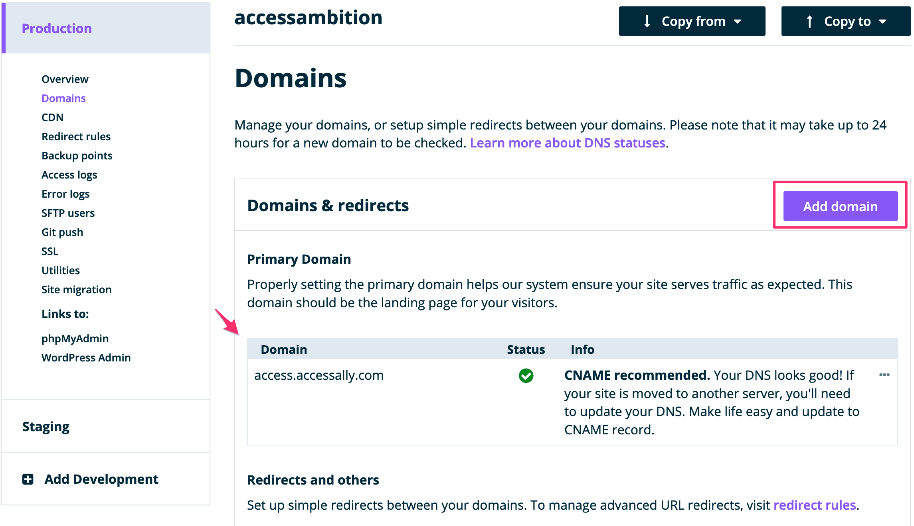Open options menu for access.accessally.com row

coord(885,375)
